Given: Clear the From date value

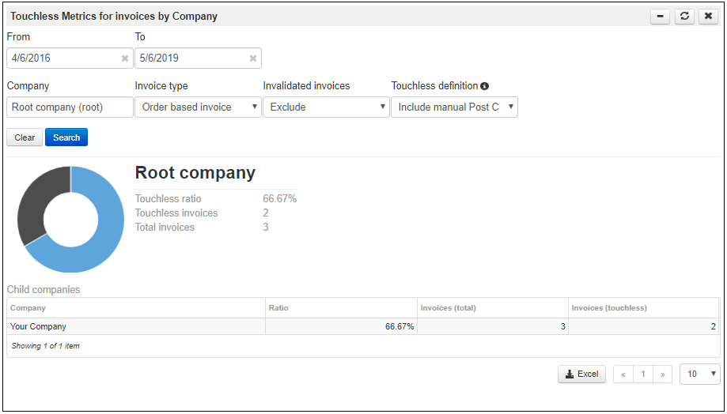Looking at the screenshot, I should [125, 58].
